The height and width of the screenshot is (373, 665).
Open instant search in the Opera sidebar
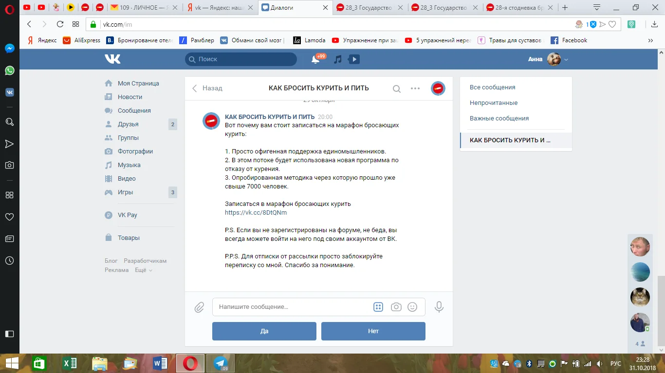point(9,122)
